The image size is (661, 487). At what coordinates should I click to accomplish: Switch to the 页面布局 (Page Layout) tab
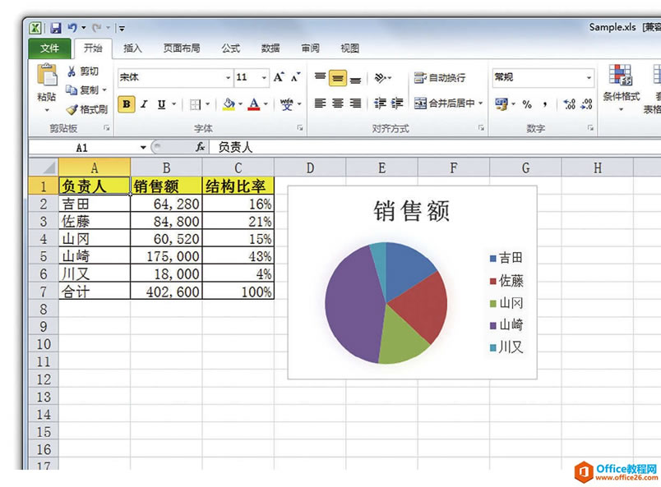(x=182, y=48)
